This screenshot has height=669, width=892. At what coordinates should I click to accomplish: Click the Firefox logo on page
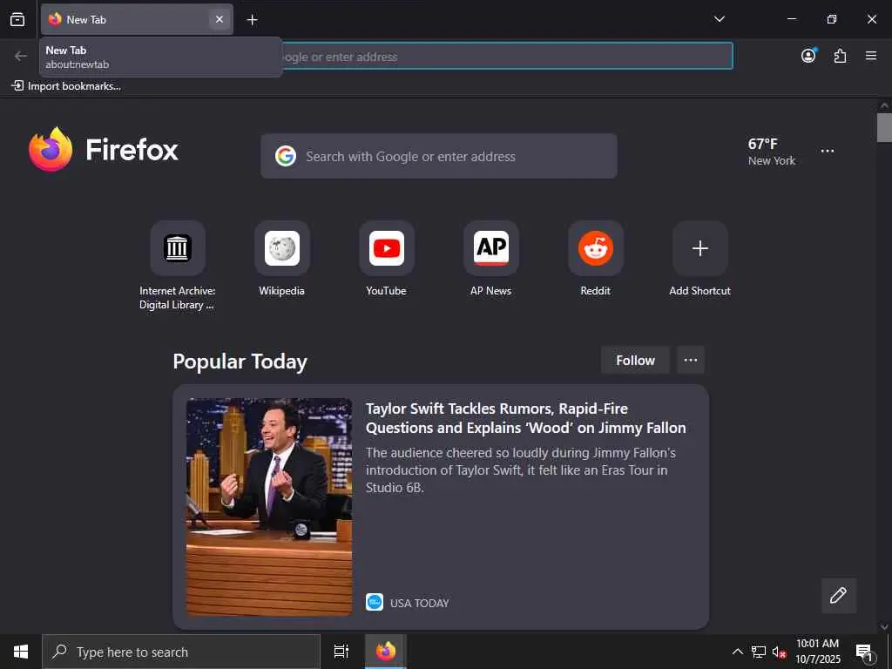[x=104, y=149]
